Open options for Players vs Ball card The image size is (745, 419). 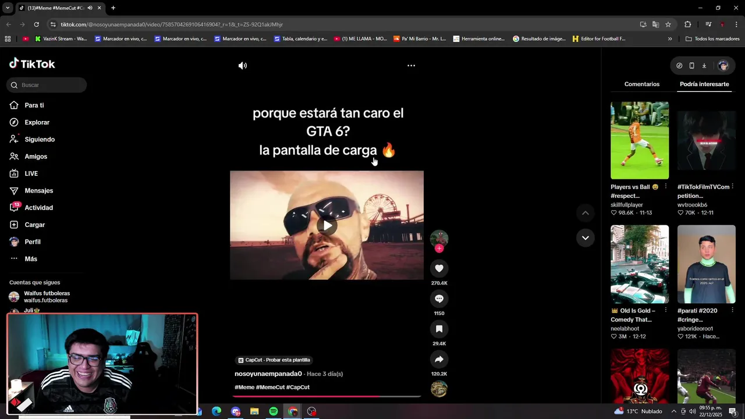pos(665,187)
